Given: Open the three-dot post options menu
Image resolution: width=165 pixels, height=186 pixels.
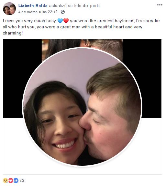Looking at the screenshot, I should (x=159, y=5).
